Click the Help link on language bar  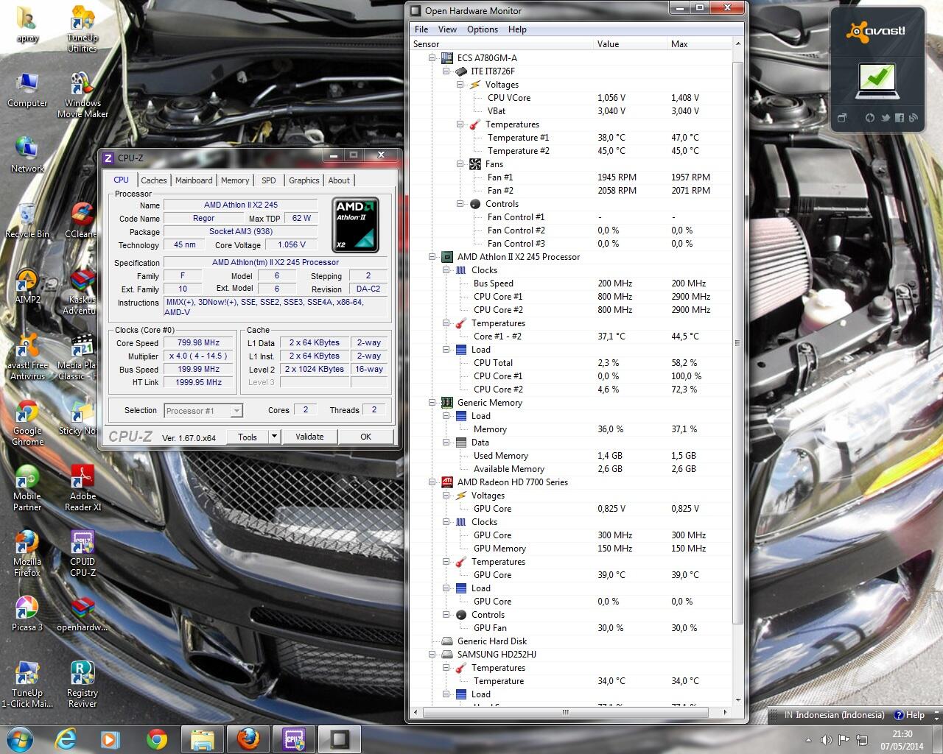point(909,715)
